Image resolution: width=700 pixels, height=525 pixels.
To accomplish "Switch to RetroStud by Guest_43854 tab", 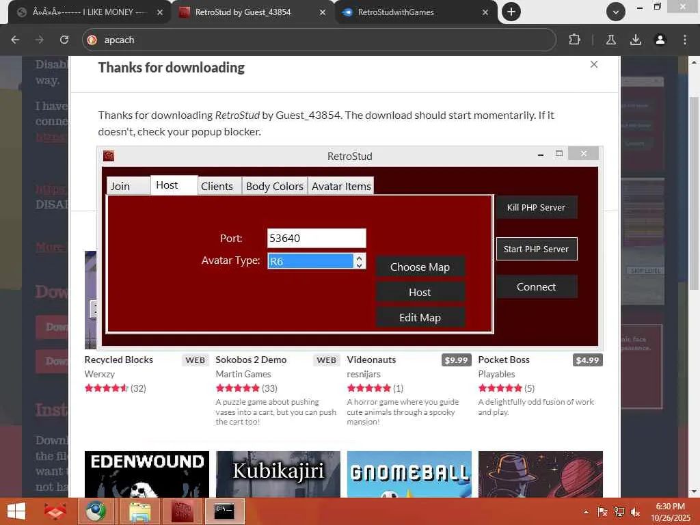I will 252,12.
